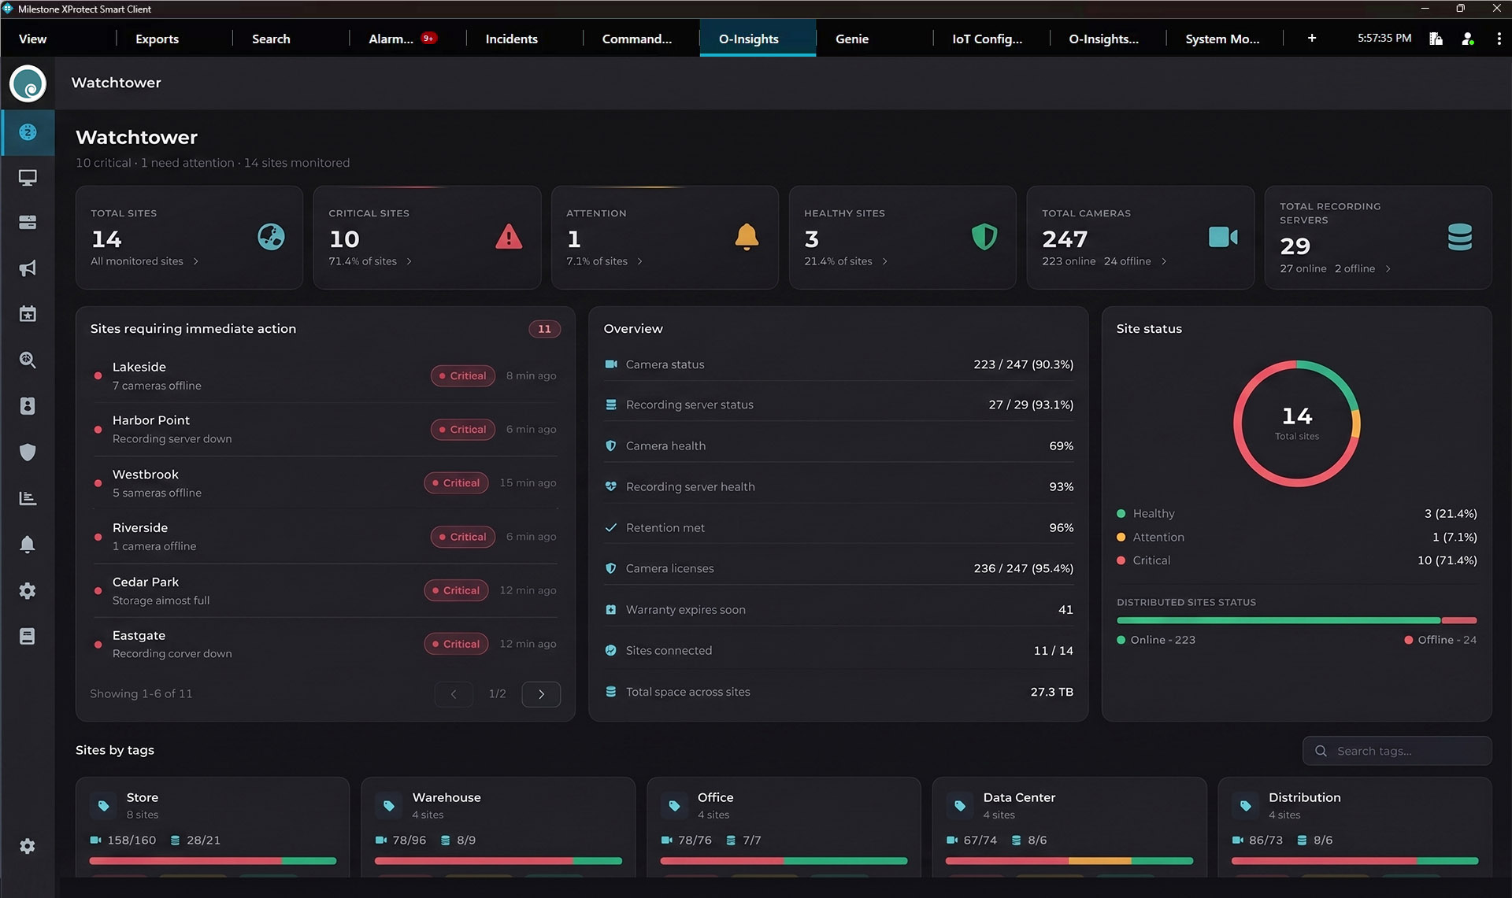
Task: Open the bell notifications sidebar icon
Action: 28,544
